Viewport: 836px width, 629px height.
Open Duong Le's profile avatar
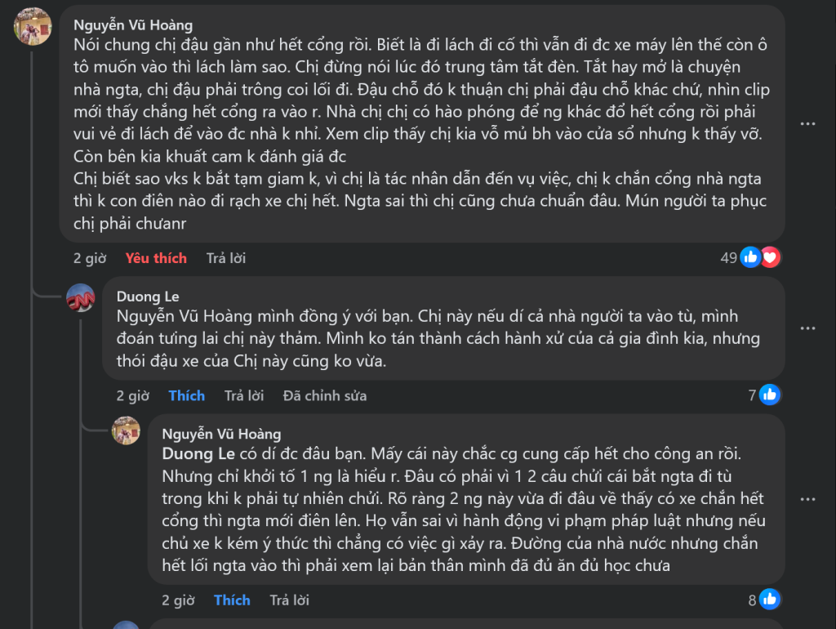[x=81, y=297]
